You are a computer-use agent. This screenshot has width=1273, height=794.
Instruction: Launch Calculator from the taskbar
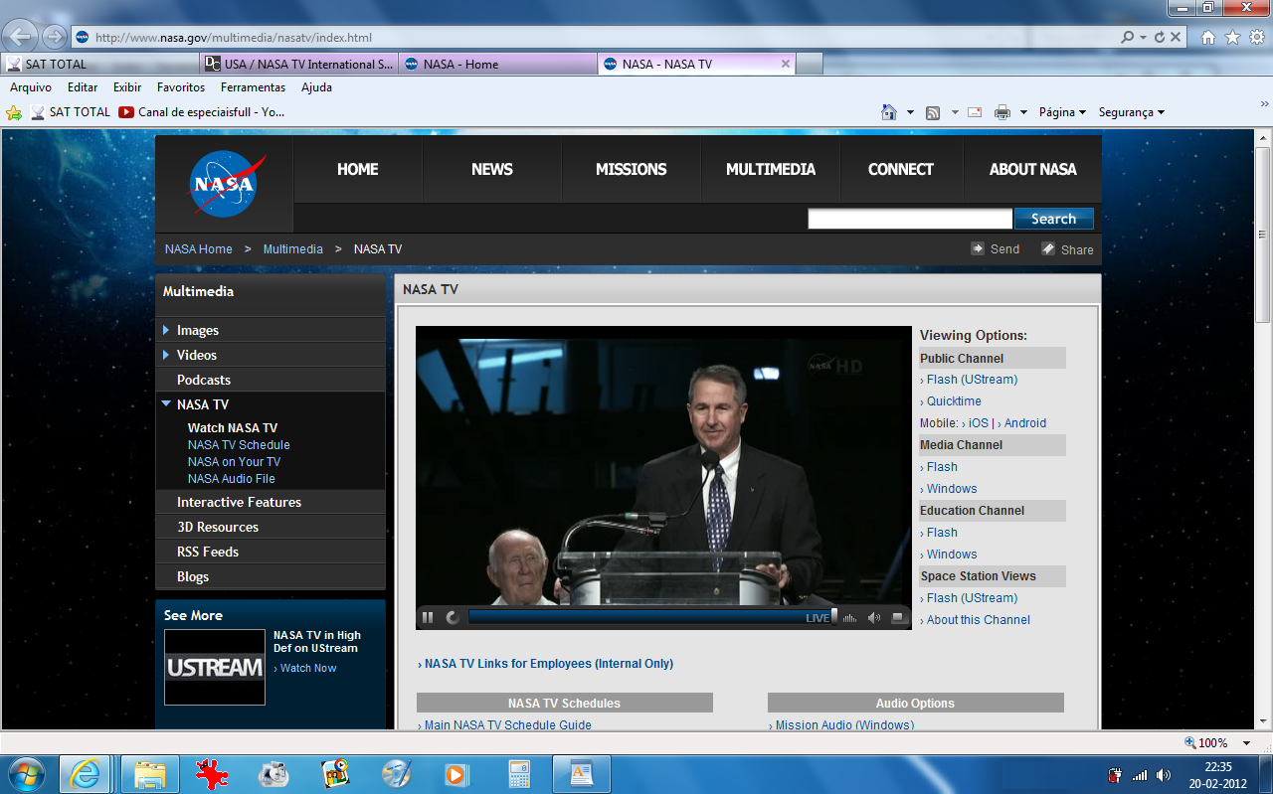519,774
